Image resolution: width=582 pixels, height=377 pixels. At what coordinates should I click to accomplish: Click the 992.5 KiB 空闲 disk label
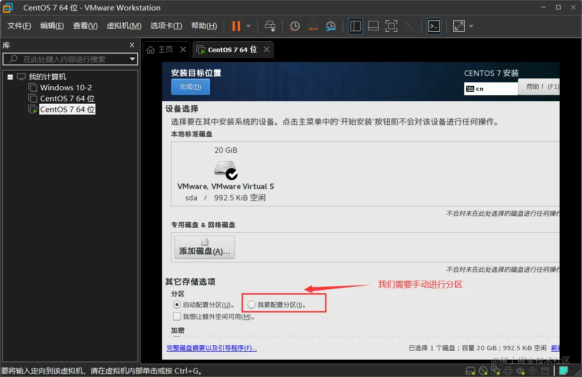coord(240,198)
